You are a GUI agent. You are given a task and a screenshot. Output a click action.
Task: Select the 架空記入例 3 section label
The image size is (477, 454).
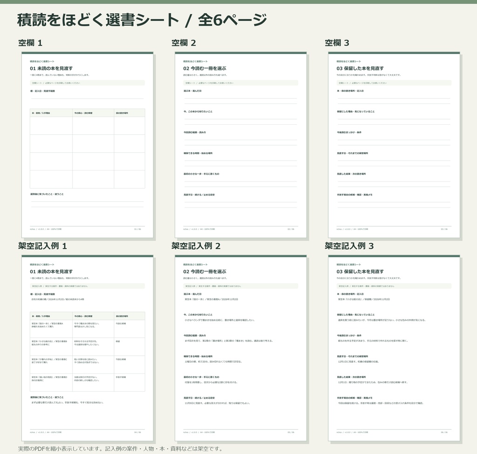[349, 246]
